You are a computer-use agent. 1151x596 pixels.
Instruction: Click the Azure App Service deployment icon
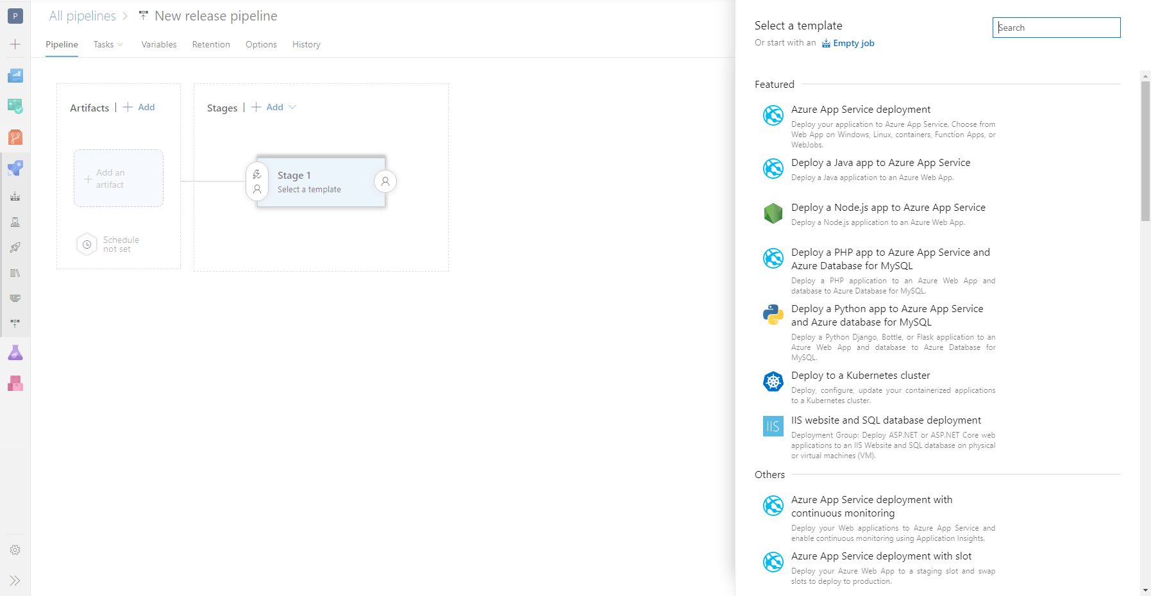point(773,115)
